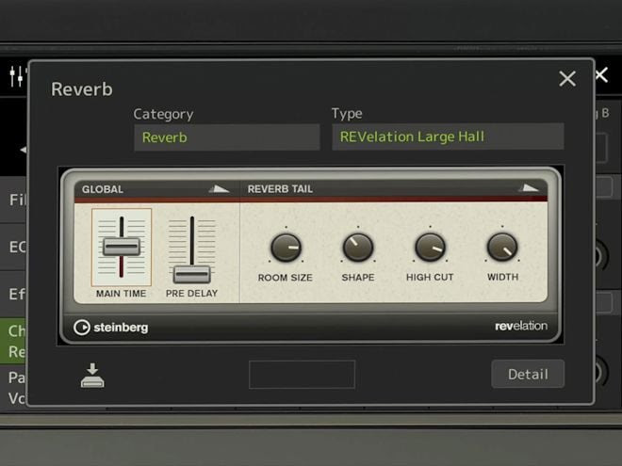622x466 pixels.
Task: Switch to the Filter tab in the sidebar
Action: click(17, 200)
